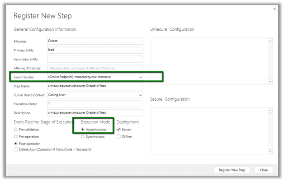Choose the Pre-operation pipeline stage

(x=16, y=136)
